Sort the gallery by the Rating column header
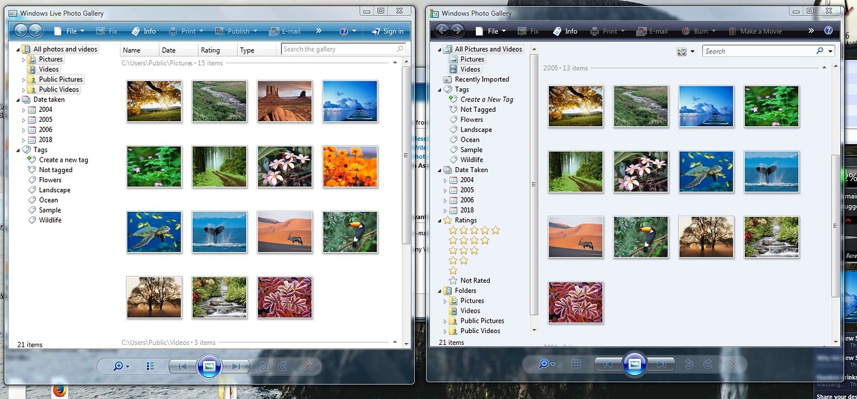Screen dimensions: 857x399 [x=214, y=50]
